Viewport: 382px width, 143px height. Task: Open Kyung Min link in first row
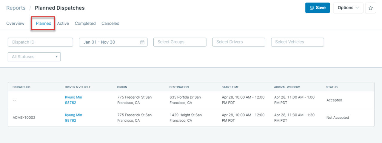(73, 97)
